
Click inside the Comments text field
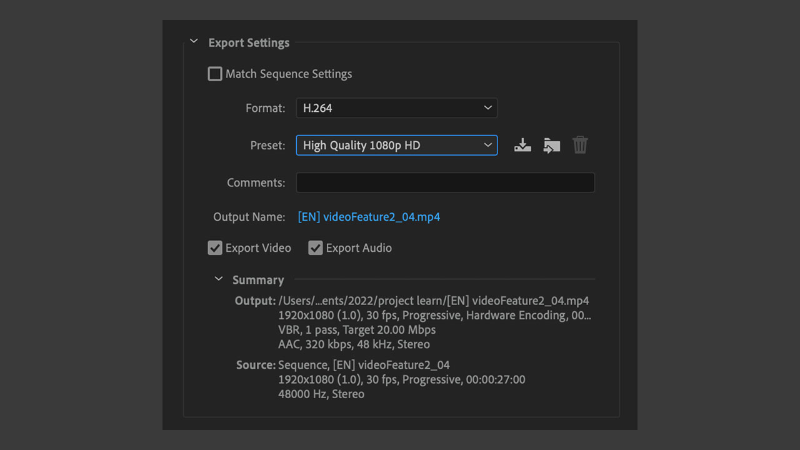445,182
